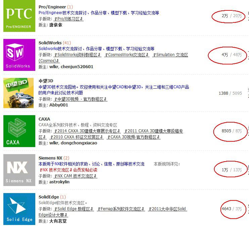Open 『2011大中华区Solid Edge设计大赛』 sub-forum
Screen dimensions: 249x228
coord(167,209)
